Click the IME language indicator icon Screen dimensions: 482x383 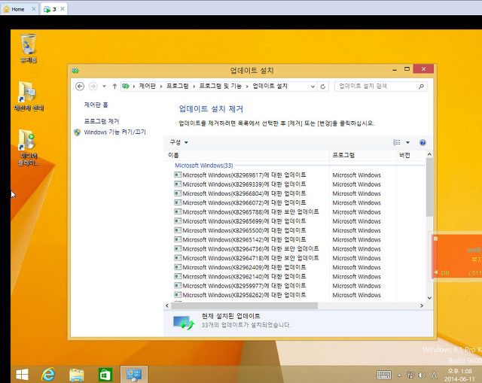coord(434,375)
